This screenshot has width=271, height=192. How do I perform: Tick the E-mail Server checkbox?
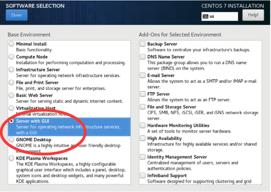point(142,75)
